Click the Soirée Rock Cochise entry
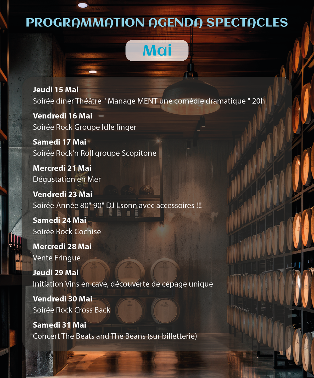Screen dimensions: 314x378 tap(67, 231)
